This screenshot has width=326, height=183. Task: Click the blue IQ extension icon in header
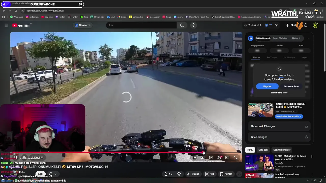(266, 25)
